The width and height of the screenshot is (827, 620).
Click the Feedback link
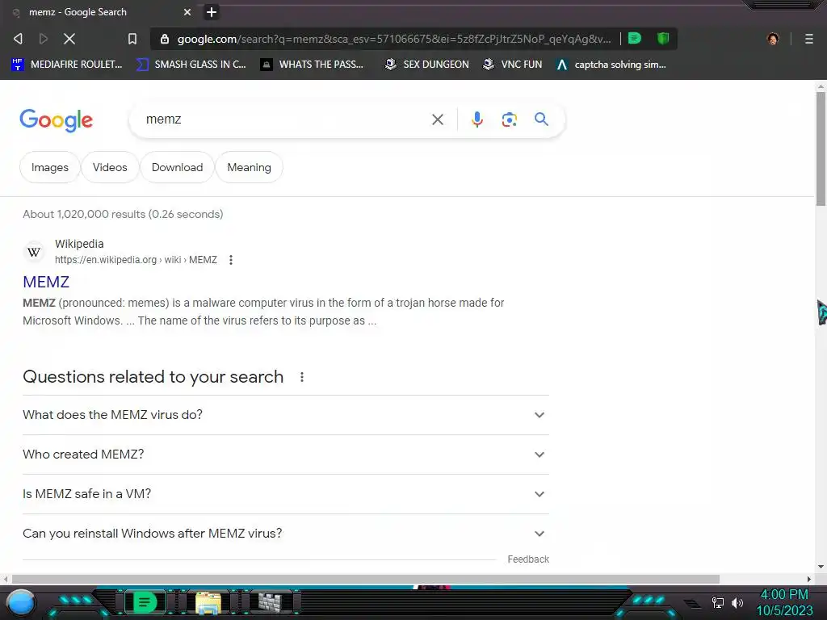(528, 559)
